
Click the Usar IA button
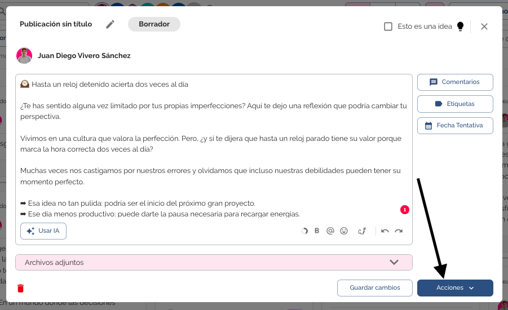43,231
